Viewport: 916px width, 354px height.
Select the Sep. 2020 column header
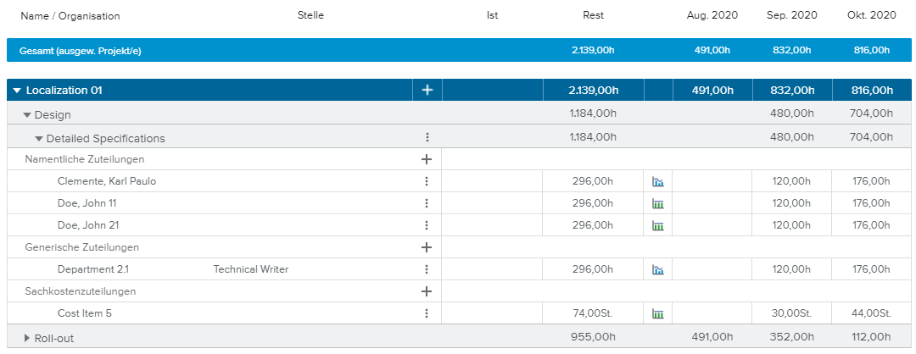(x=791, y=15)
